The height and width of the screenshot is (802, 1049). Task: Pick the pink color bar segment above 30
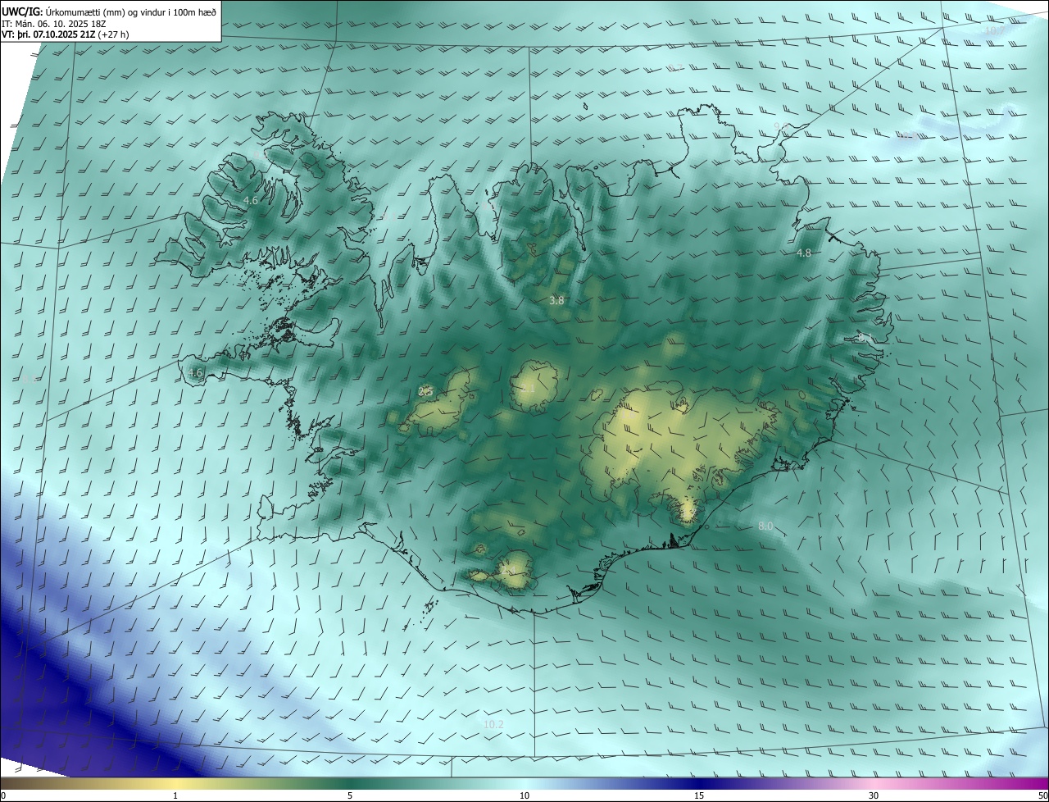[x=874, y=783]
